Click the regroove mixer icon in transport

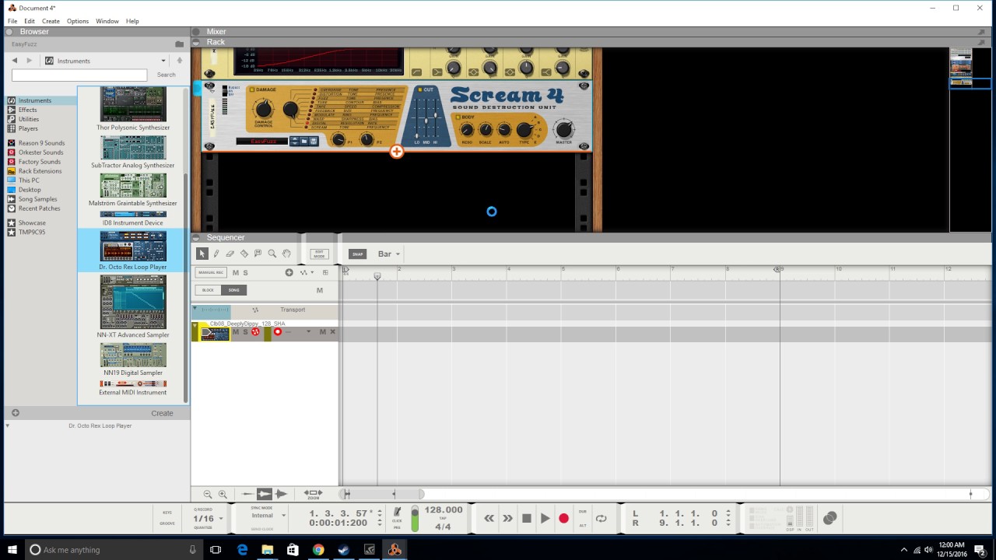click(829, 518)
